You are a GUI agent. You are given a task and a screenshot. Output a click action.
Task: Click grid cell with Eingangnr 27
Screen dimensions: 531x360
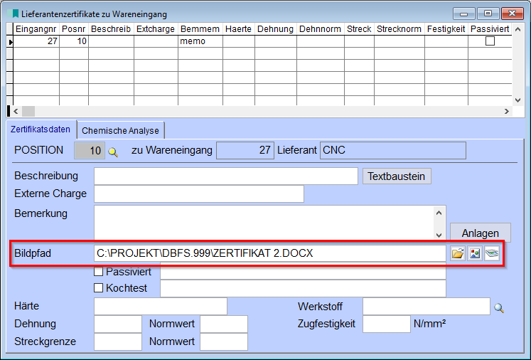pyautogui.click(x=36, y=41)
